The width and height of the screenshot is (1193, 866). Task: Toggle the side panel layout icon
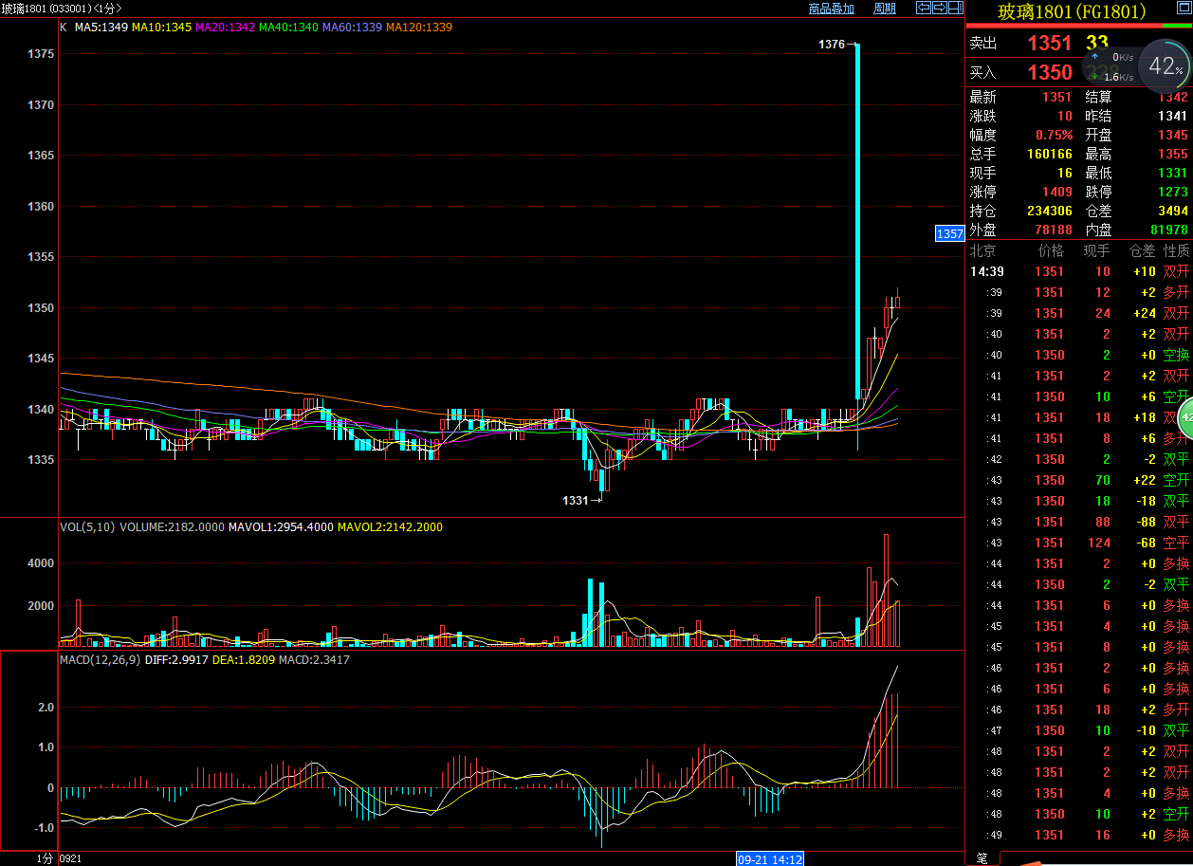coord(955,9)
